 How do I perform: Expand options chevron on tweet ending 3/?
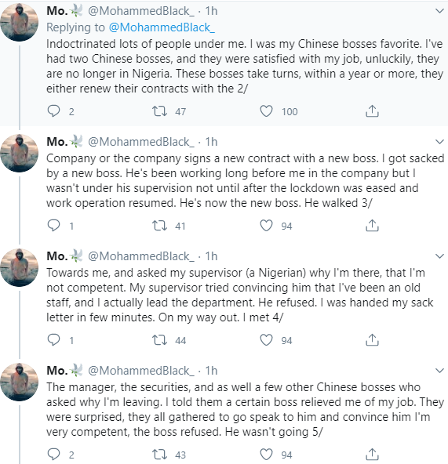click(x=439, y=142)
